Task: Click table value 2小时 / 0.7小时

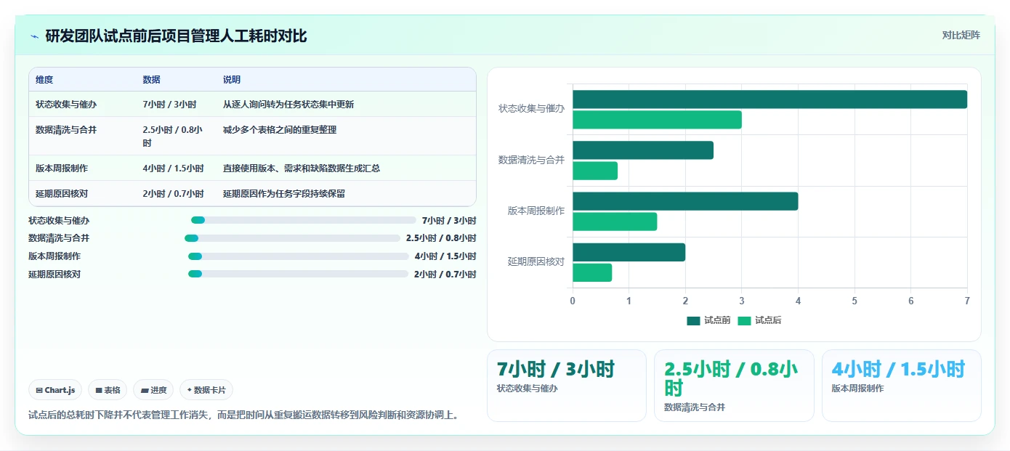Action: (x=174, y=194)
